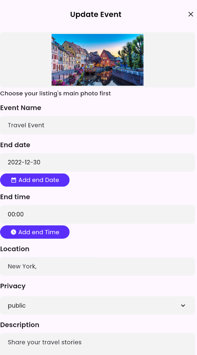The height and width of the screenshot is (355, 197).
Task: Click the Location label
Action: click(15, 249)
